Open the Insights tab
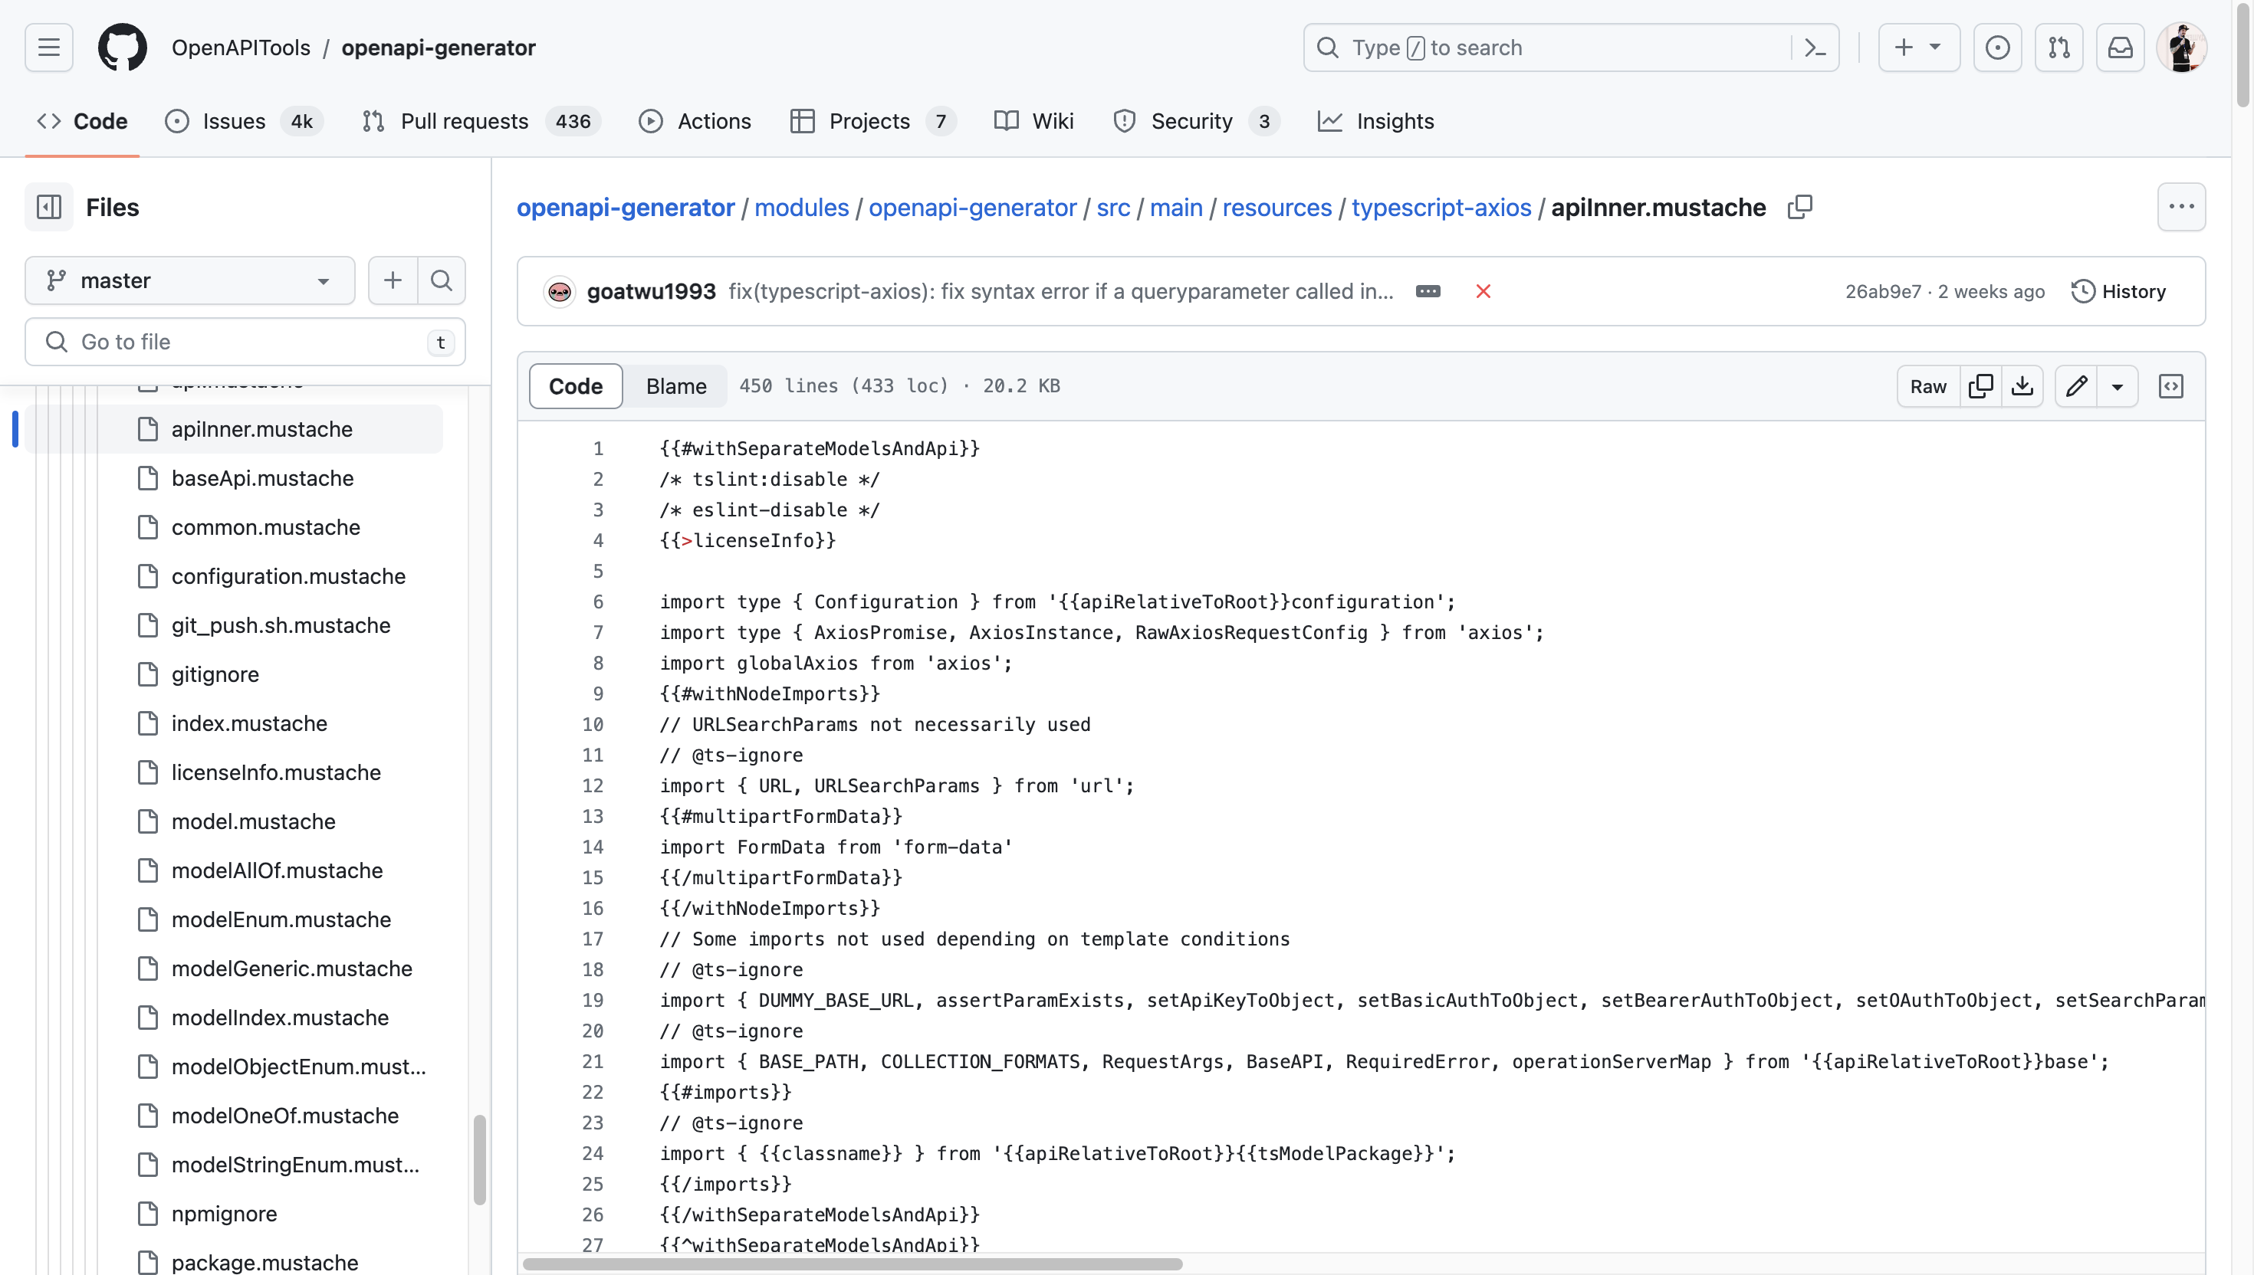The width and height of the screenshot is (2254, 1275). tap(1375, 121)
